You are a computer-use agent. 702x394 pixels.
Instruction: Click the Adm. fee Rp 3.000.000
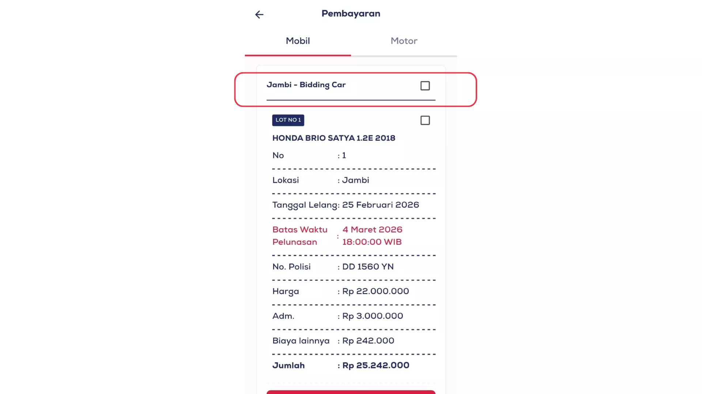click(x=373, y=316)
